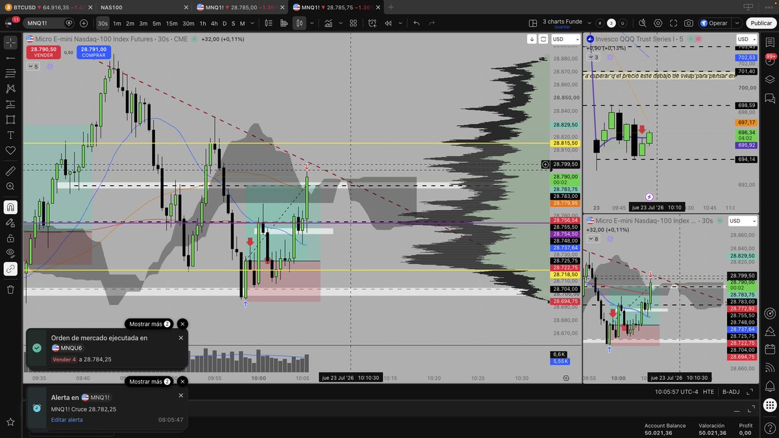Select the 1m timeframe
779x438 pixels.
coord(117,23)
